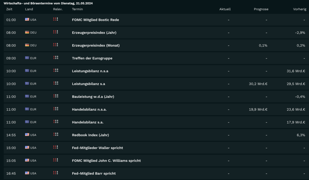This screenshot has width=309, height=180.
Task: Click USA flag icon in 01:00 row
Action: tap(27, 19)
